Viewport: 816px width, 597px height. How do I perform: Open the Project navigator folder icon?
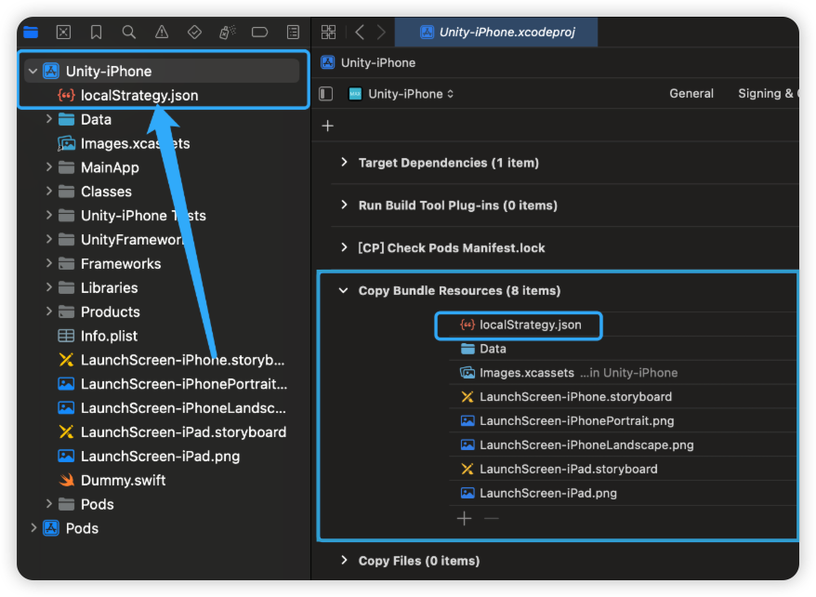tap(31, 32)
